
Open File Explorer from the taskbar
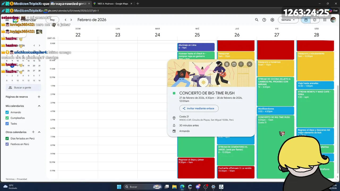[175, 187]
